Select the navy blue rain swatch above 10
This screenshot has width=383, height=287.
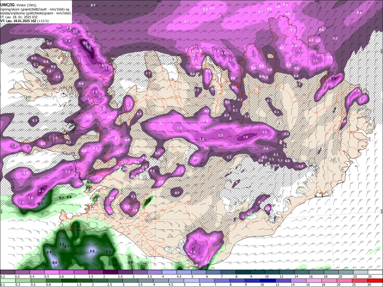point(268,281)
